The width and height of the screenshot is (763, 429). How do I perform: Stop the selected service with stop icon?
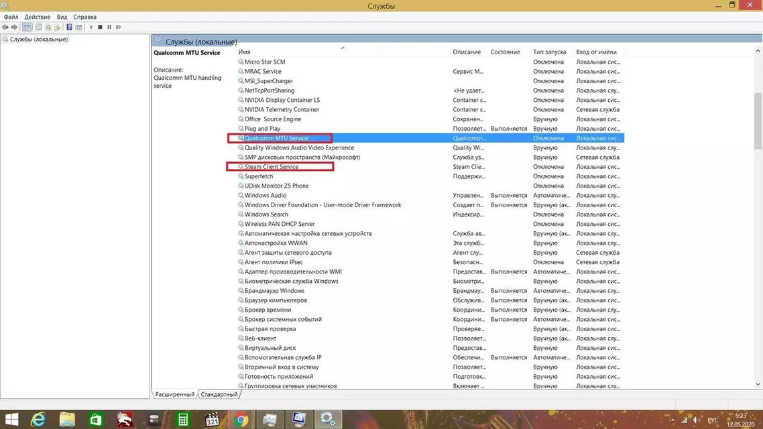tap(101, 27)
